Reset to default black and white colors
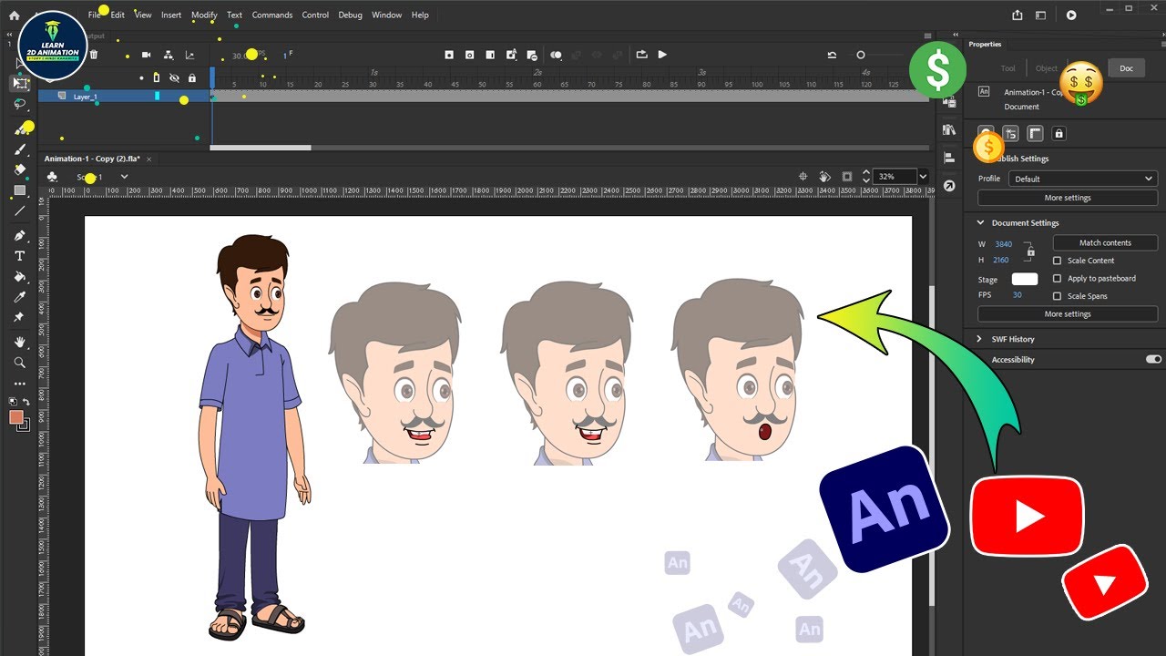 [x=13, y=402]
